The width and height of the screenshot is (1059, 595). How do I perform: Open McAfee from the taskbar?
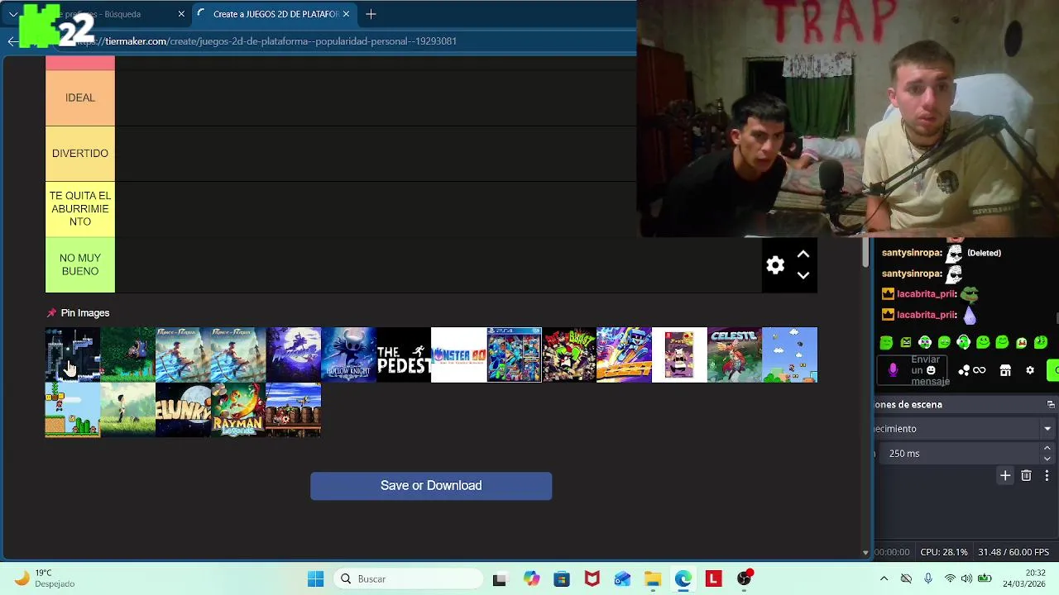coord(592,579)
